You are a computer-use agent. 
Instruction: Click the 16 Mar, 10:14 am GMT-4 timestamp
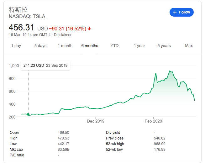tap(30, 35)
